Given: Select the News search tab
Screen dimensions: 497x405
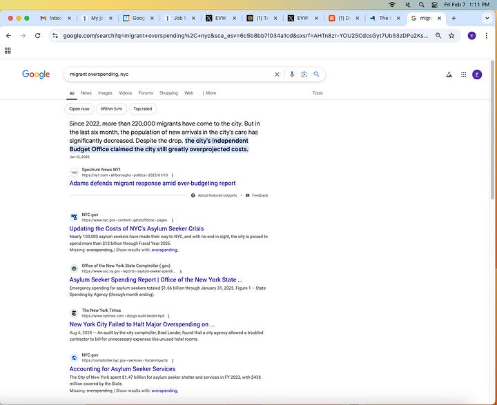Looking at the screenshot, I should pos(86,93).
